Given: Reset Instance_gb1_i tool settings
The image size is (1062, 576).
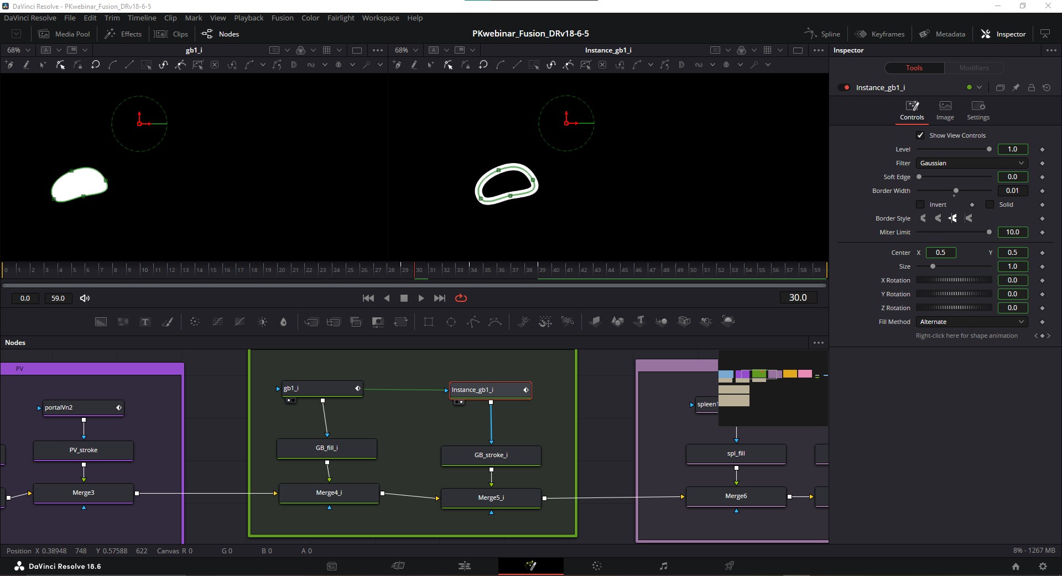Looking at the screenshot, I should click(x=1047, y=87).
